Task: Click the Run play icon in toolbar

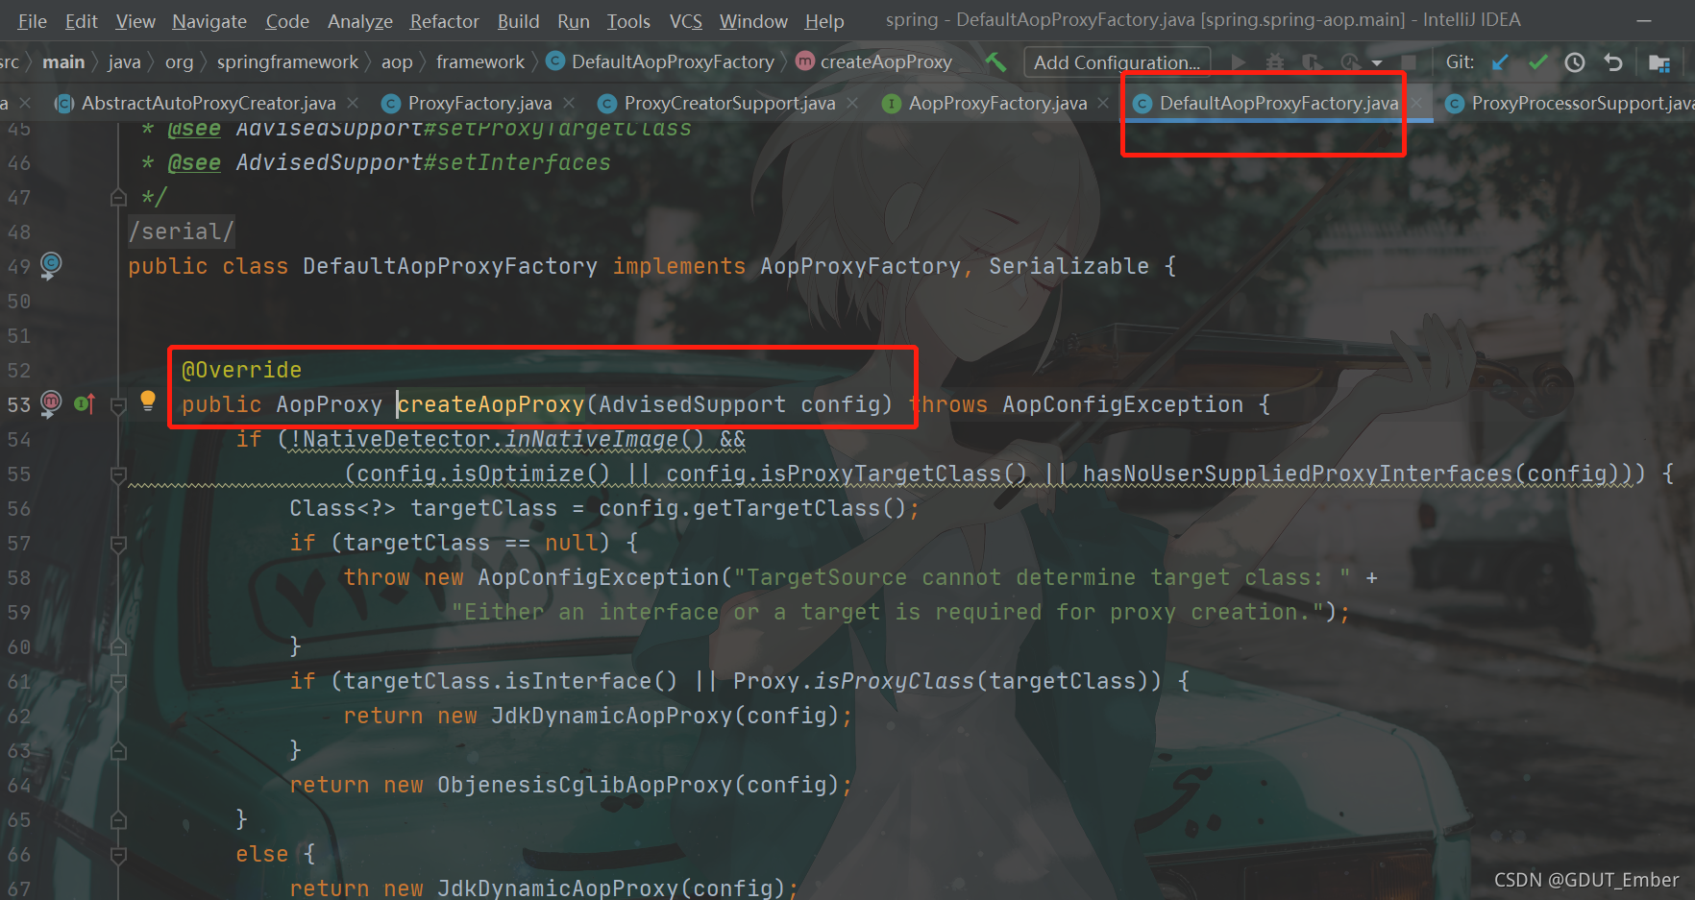Action: click(x=1239, y=62)
